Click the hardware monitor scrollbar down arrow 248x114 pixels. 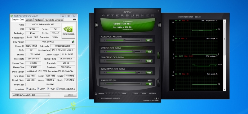pyautogui.click(x=224, y=90)
